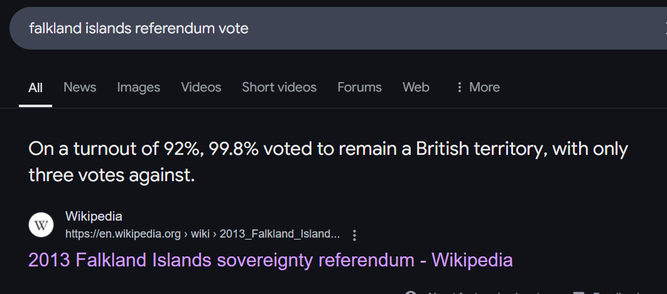Click the three-dot icon next to More
The image size is (667, 294).
pyautogui.click(x=460, y=87)
